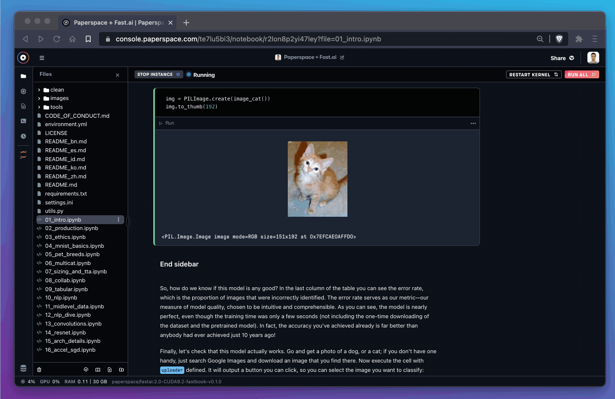The width and height of the screenshot is (615, 399).
Task: Open 13_convolutions.ipynb notebook
Action: coord(73,324)
